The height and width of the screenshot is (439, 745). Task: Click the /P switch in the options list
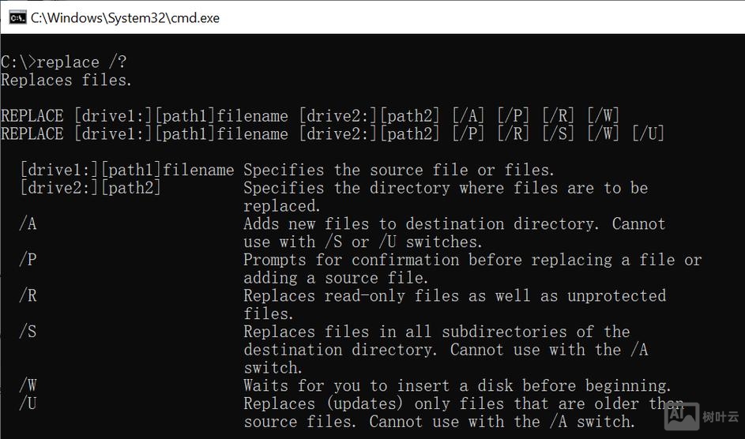pos(28,260)
